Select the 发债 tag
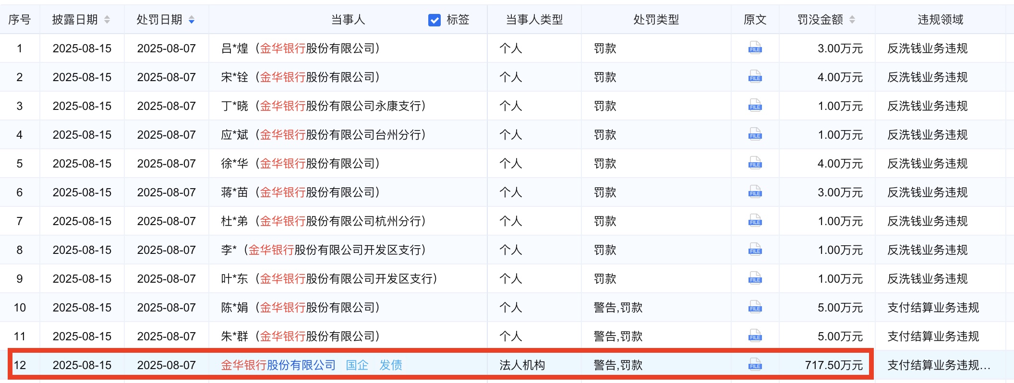1014x383 pixels. click(391, 365)
